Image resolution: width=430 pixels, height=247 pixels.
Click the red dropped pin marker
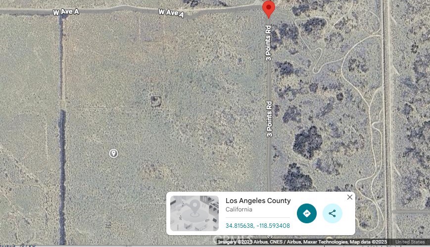pyautogui.click(x=269, y=9)
